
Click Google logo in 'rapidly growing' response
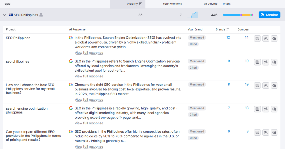coord(71,108)
